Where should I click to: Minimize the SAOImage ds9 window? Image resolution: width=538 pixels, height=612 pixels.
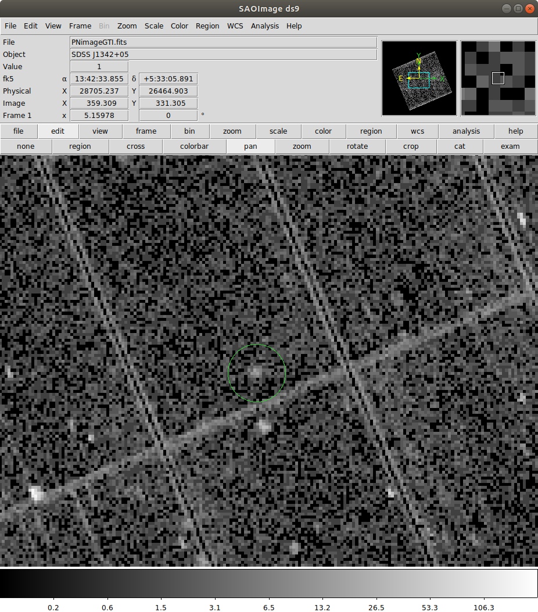(507, 9)
